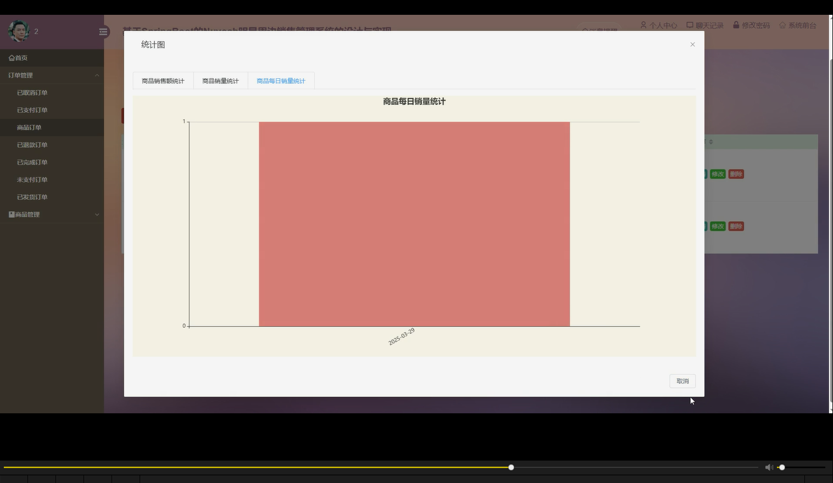The width and height of the screenshot is (833, 483).
Task: Click the volume slider handle
Action: click(x=782, y=468)
